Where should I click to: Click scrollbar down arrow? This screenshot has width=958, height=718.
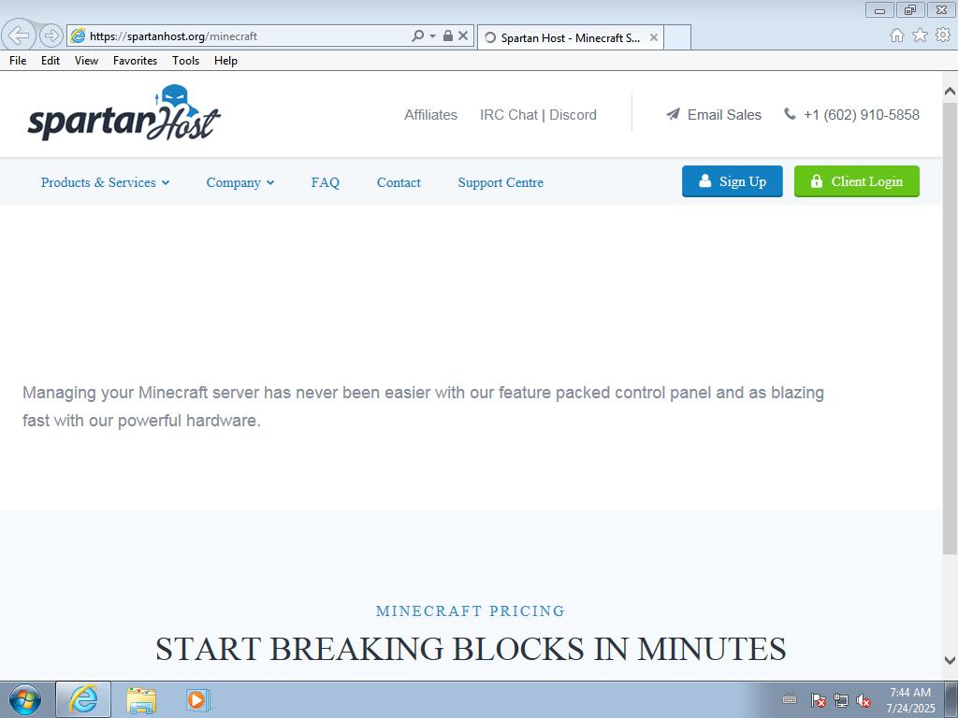click(x=951, y=660)
